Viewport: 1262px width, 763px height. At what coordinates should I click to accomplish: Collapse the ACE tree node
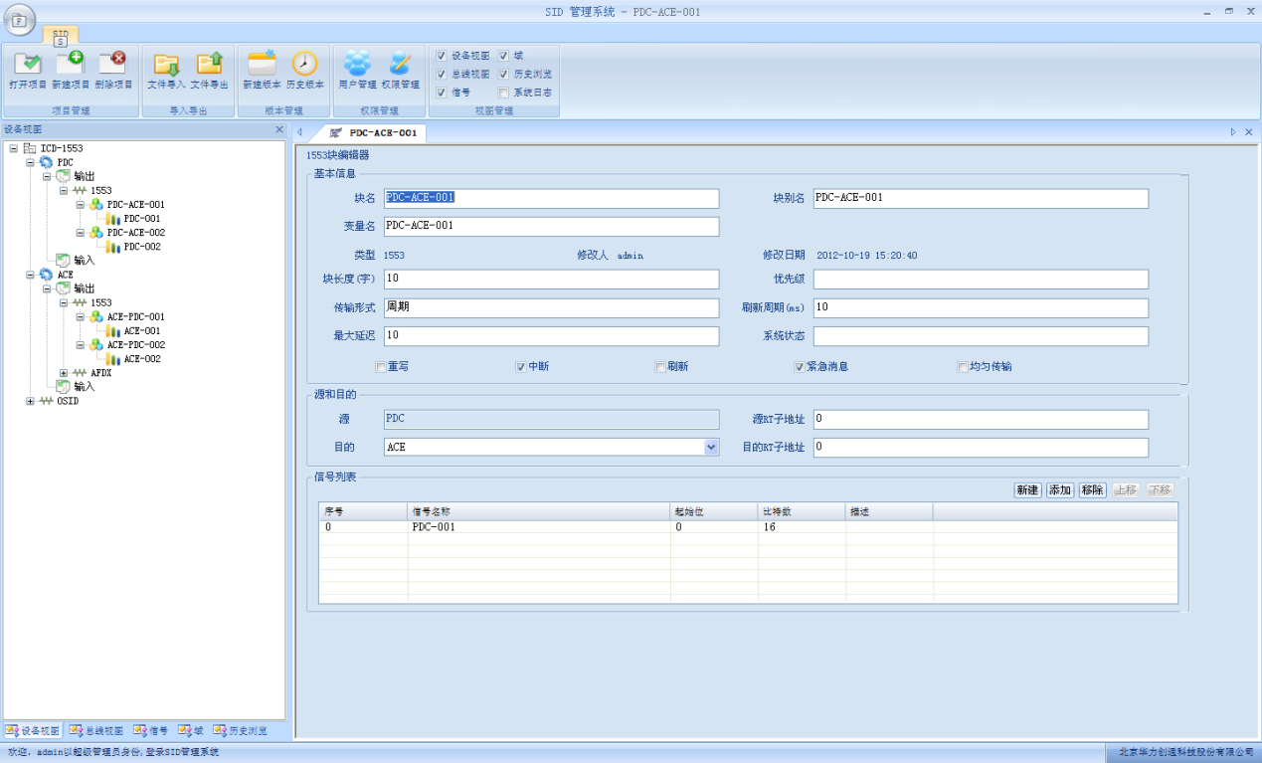coord(30,275)
